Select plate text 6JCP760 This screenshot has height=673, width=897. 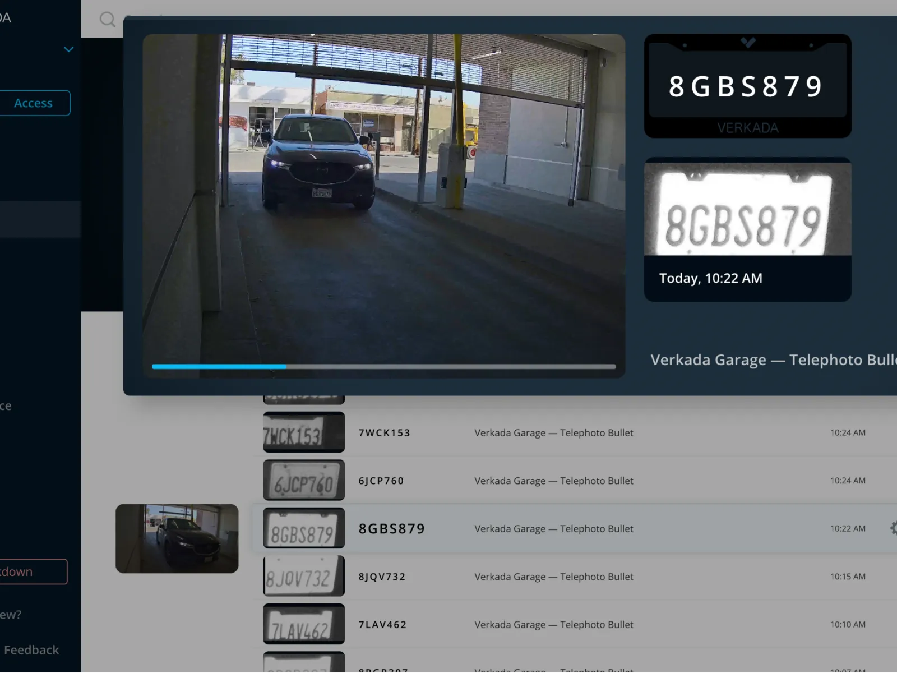click(x=381, y=481)
